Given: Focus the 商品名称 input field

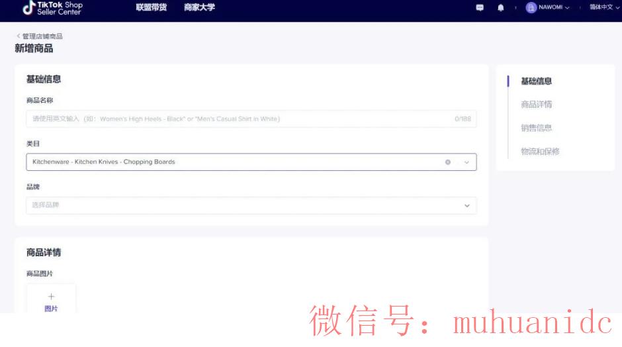Looking at the screenshot, I should (238, 119).
